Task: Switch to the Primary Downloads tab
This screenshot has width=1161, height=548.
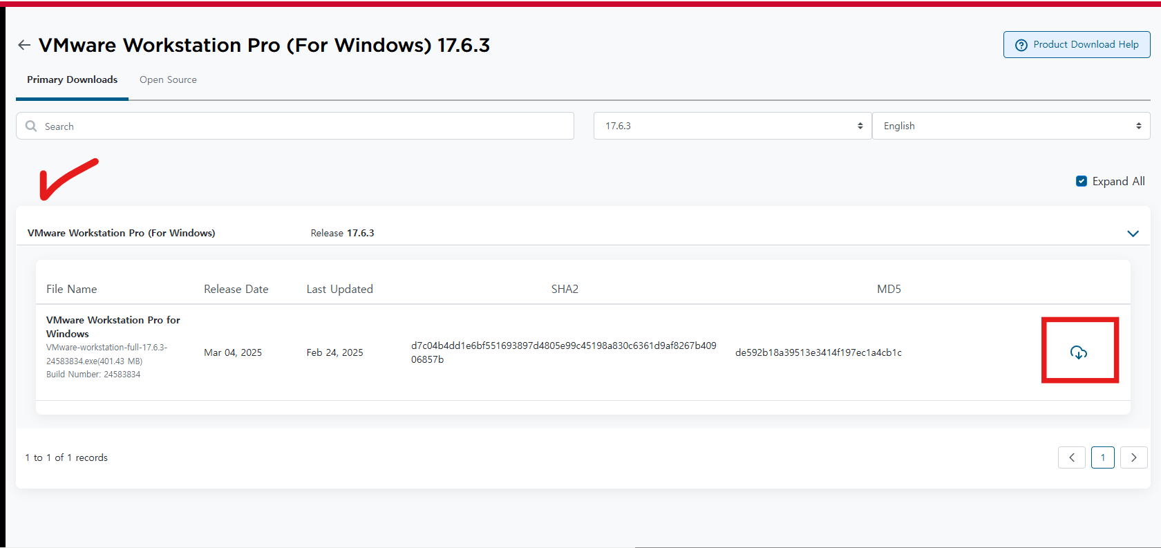Action: (x=72, y=79)
